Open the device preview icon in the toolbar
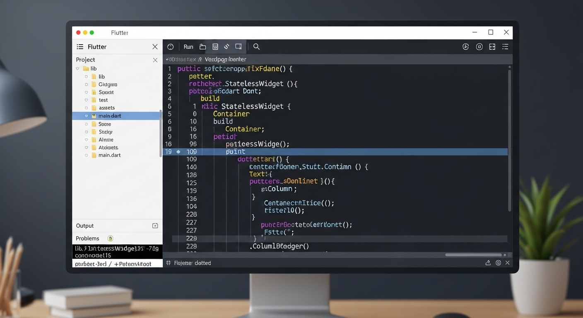Image resolution: width=583 pixels, height=318 pixels. (238, 46)
